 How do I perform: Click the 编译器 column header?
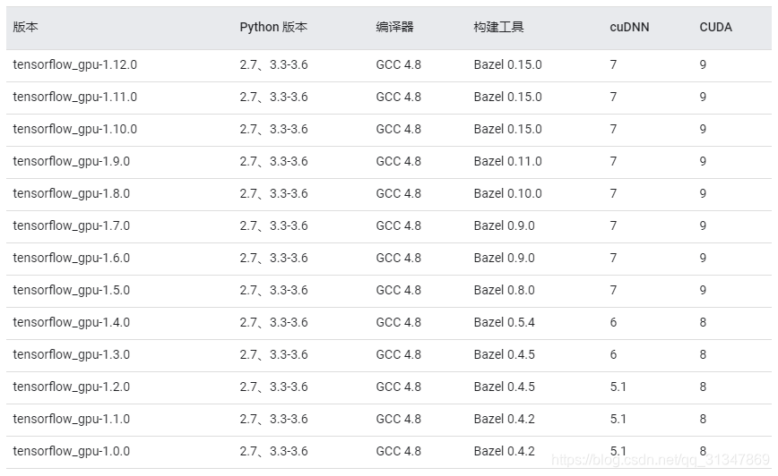(x=394, y=27)
